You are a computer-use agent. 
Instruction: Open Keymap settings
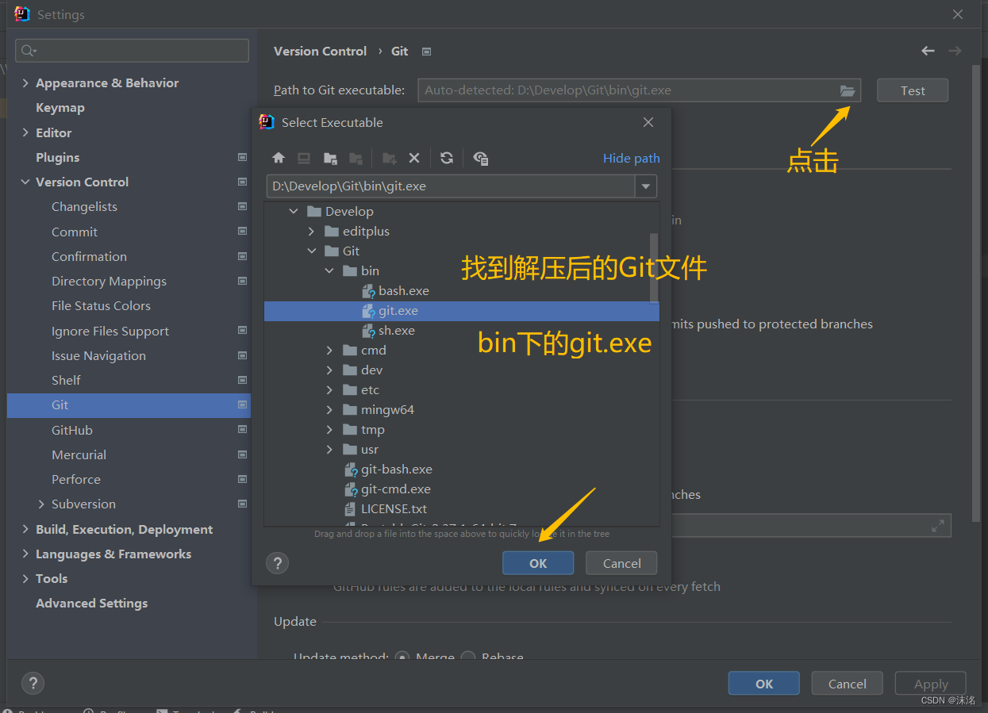60,108
